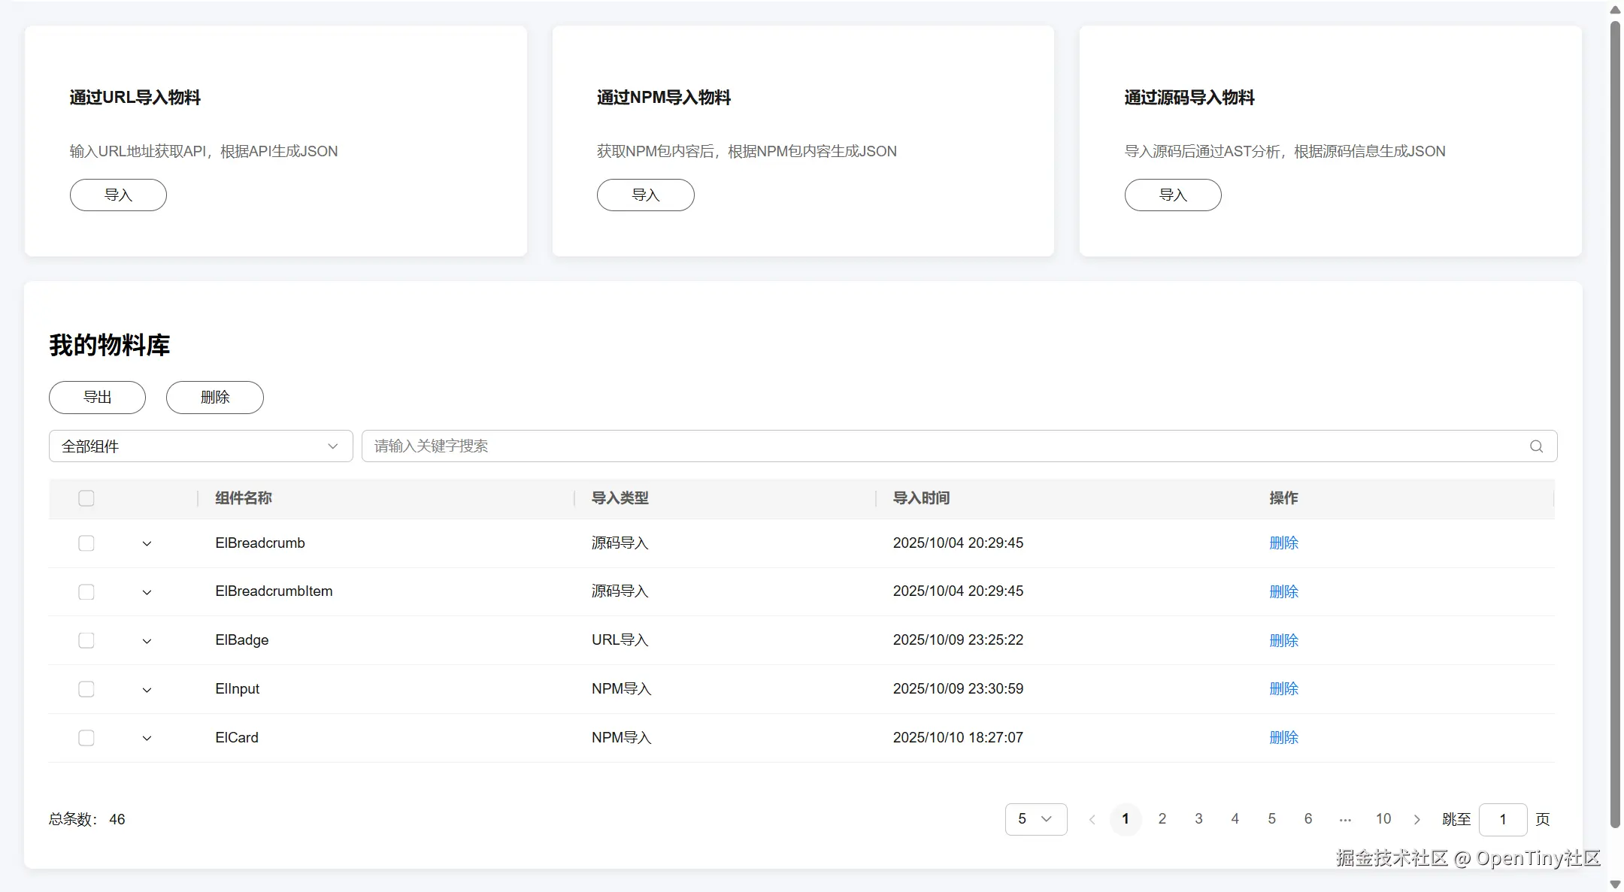Viewport: 1624px width, 892px height.
Task: Toggle the select-all header checkbox
Action: click(86, 498)
